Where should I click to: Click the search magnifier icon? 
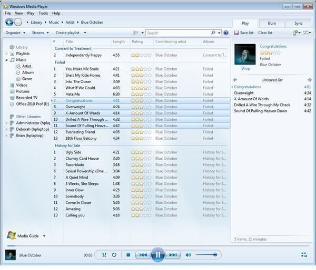pyautogui.click(x=213, y=33)
